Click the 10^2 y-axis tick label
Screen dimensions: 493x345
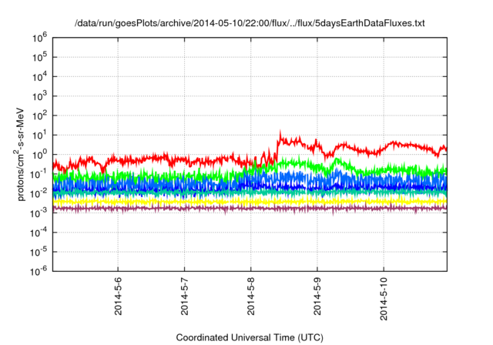pos(39,116)
